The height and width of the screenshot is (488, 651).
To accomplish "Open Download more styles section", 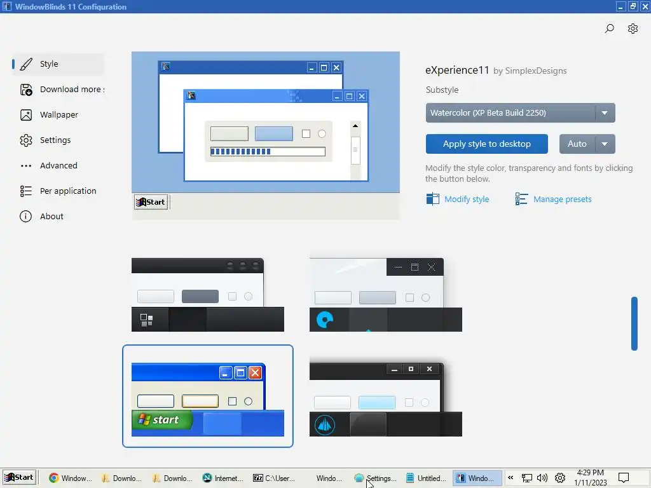I will click(x=58, y=89).
